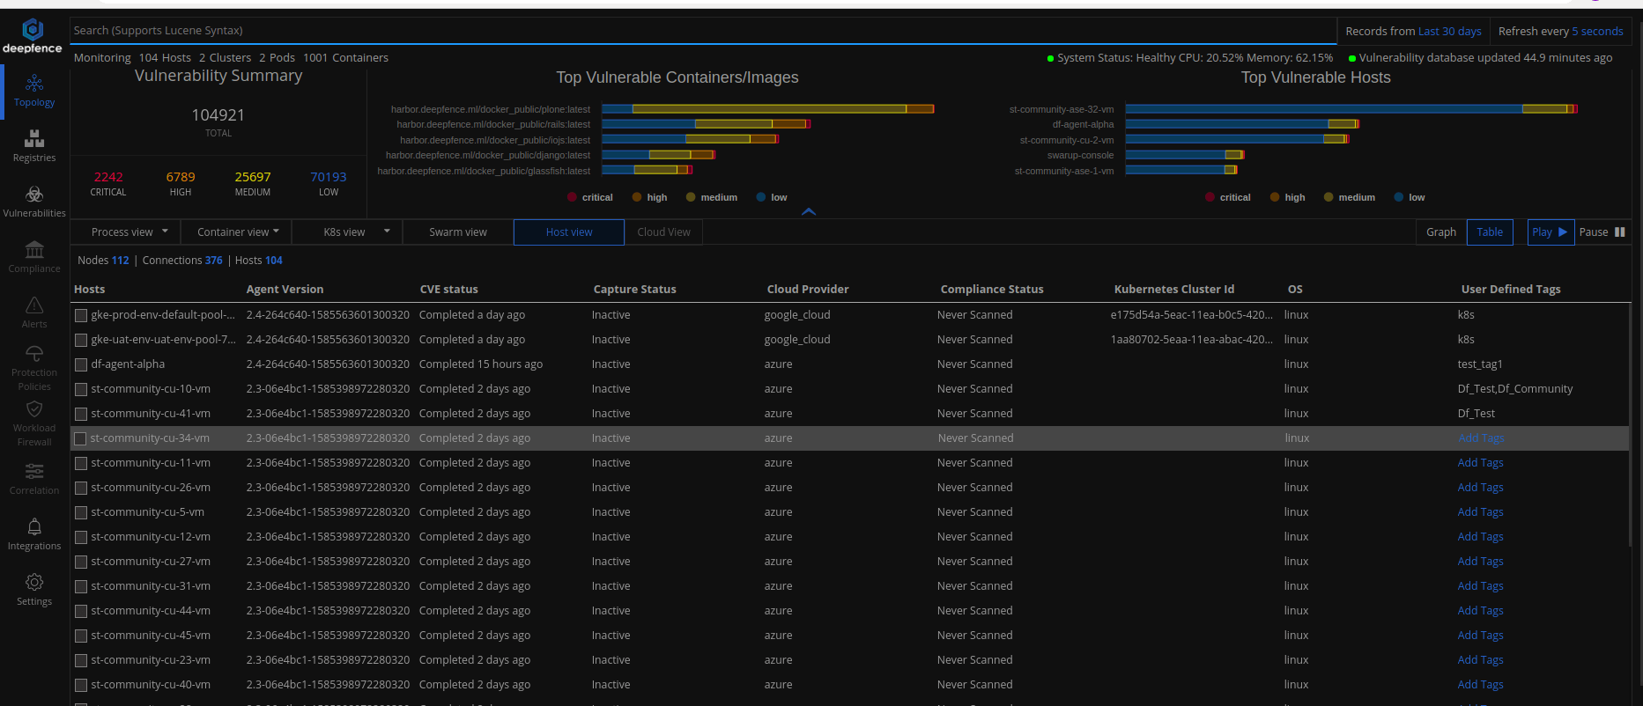This screenshot has height=706, width=1643.
Task: Check gke-uat-env-uat-env-pool host checkbox
Action: (x=81, y=340)
